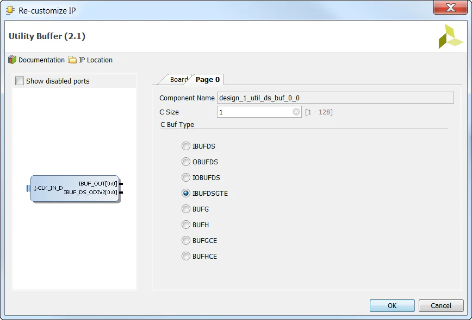Cancel the IP re-customization
Viewport: 472px width, 320px height.
click(441, 305)
